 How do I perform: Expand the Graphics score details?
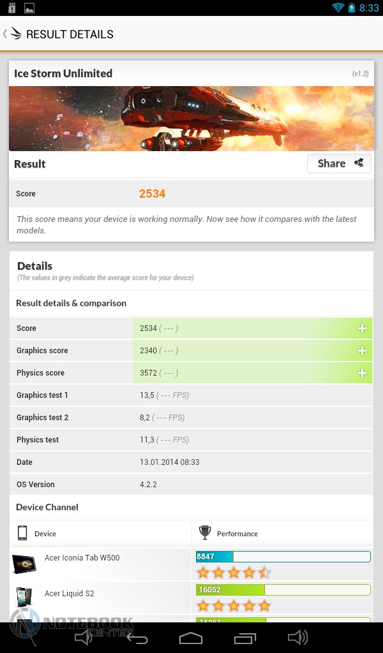click(x=362, y=351)
